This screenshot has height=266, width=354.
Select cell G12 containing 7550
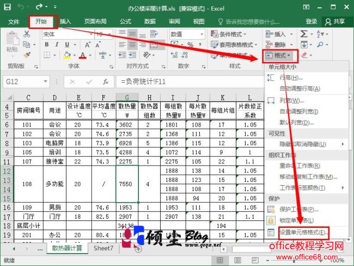[127, 184]
